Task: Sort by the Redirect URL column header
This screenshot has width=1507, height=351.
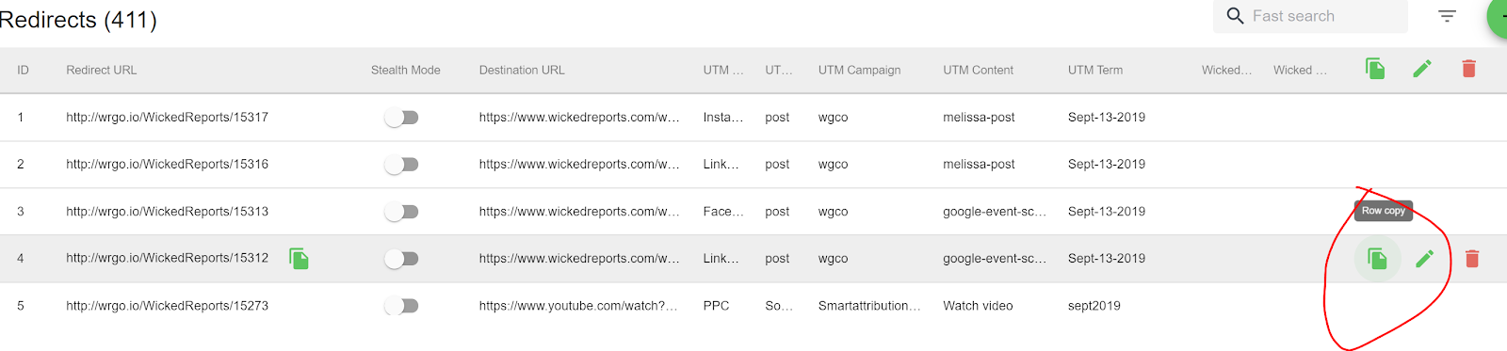Action: 101,70
